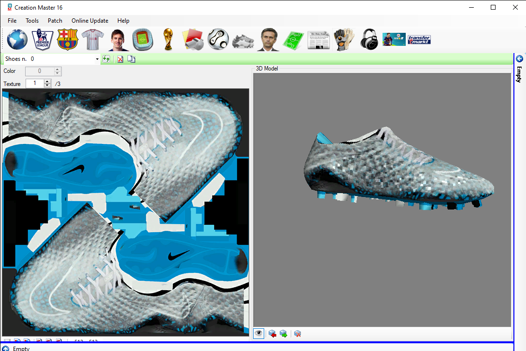Viewport: 526px width, 351px height.
Task: Open the Manager editor portrait icon
Action: [x=269, y=40]
